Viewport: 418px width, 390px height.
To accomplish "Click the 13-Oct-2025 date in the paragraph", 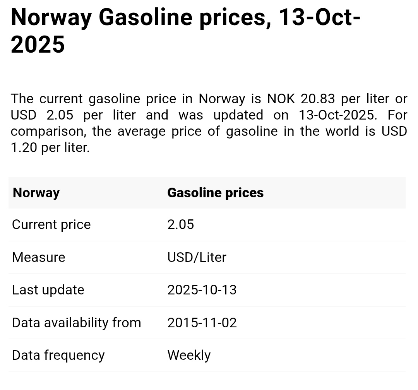I will point(337,115).
